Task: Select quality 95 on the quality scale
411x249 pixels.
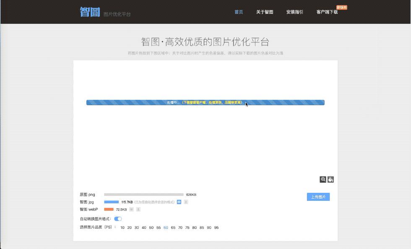Action: point(216,227)
